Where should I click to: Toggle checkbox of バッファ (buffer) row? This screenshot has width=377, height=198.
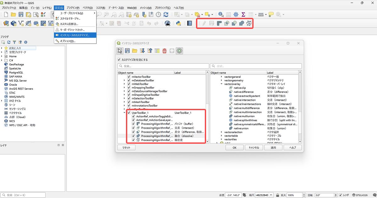(134, 124)
